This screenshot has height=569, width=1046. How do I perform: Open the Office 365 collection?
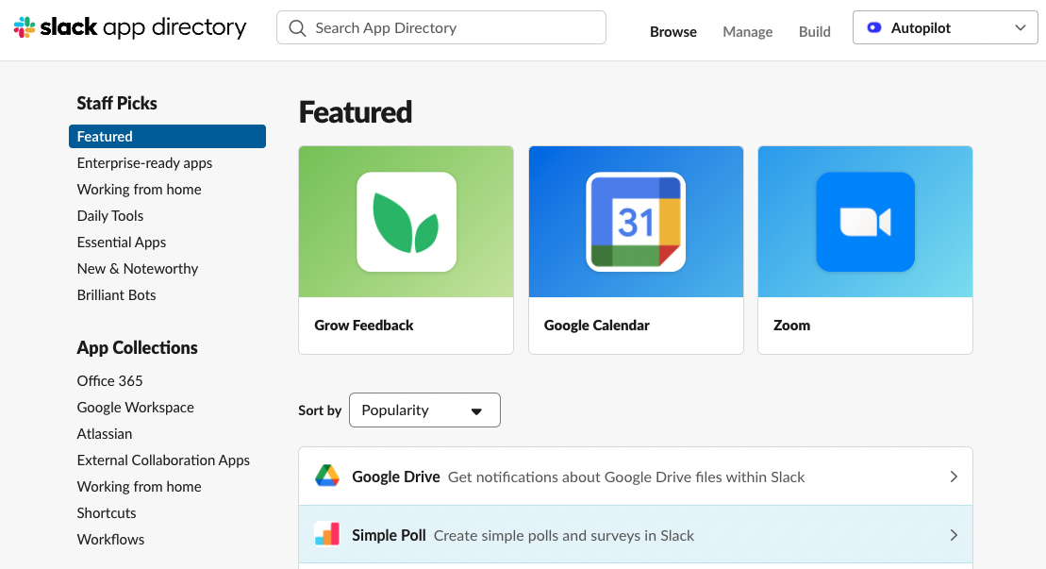[109, 381]
